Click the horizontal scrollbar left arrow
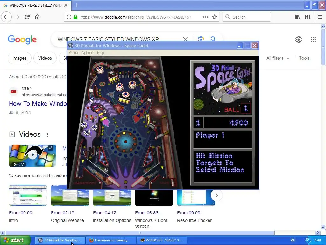This screenshot has height=245, width=326. pyautogui.click(x=2, y=233)
